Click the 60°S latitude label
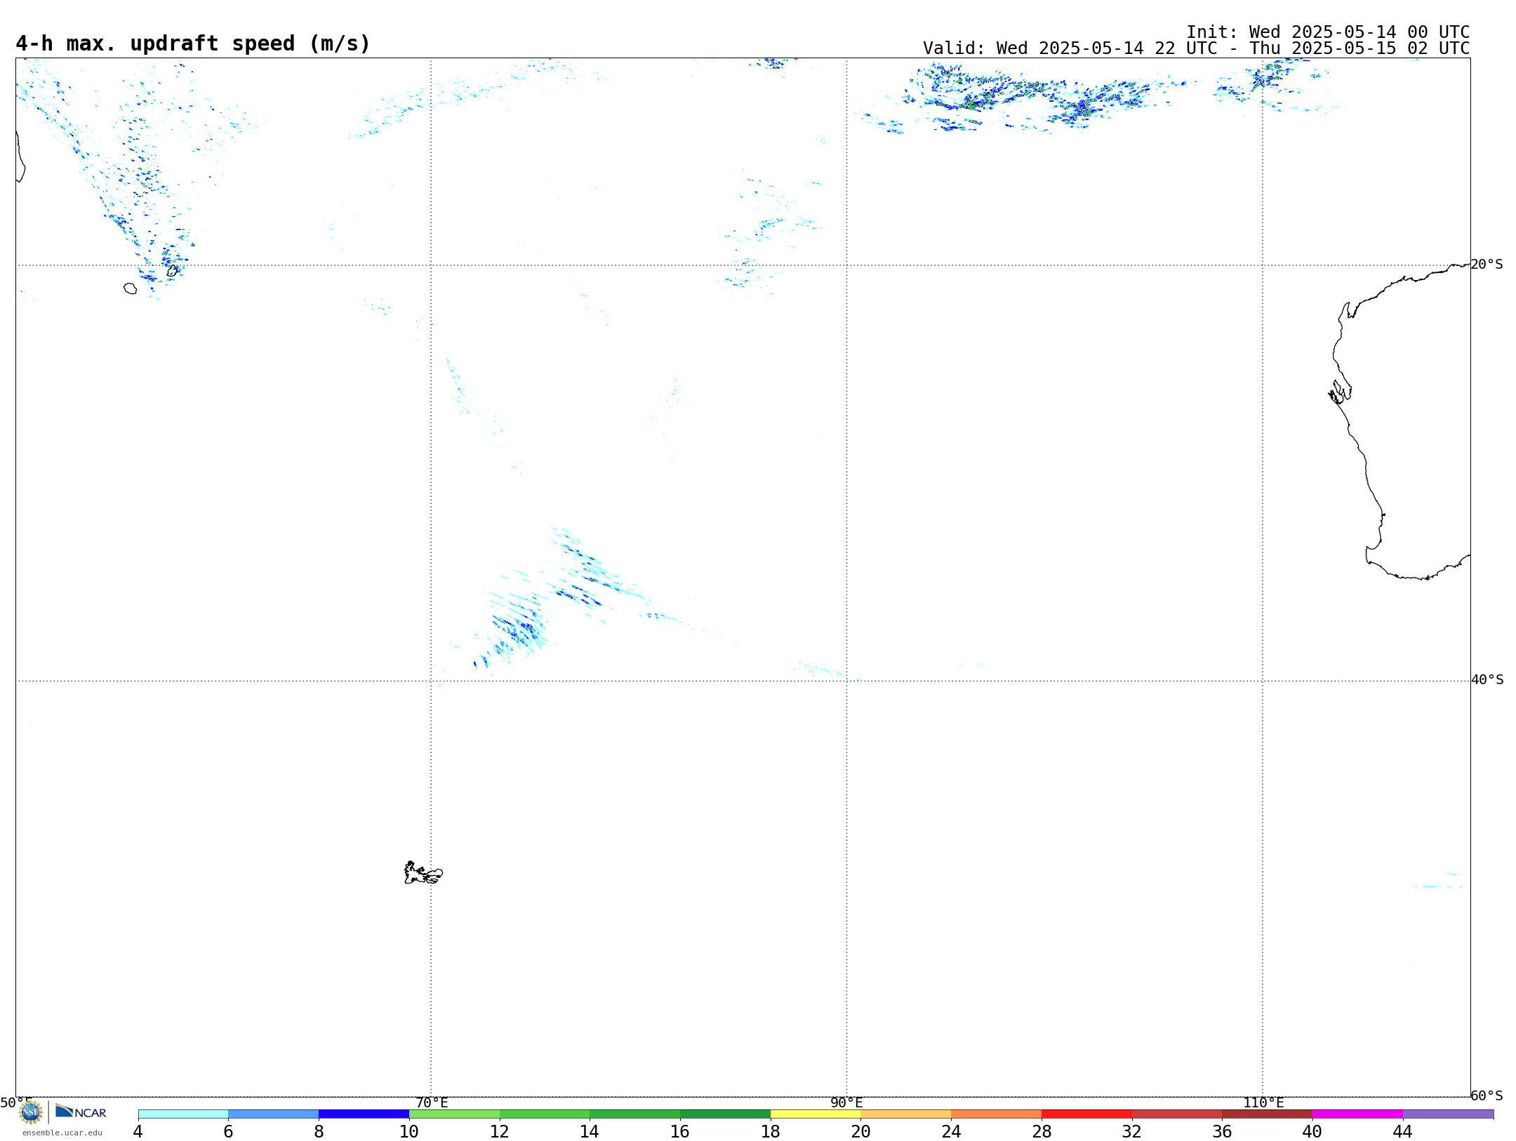The width and height of the screenshot is (1516, 1141). [1487, 1095]
